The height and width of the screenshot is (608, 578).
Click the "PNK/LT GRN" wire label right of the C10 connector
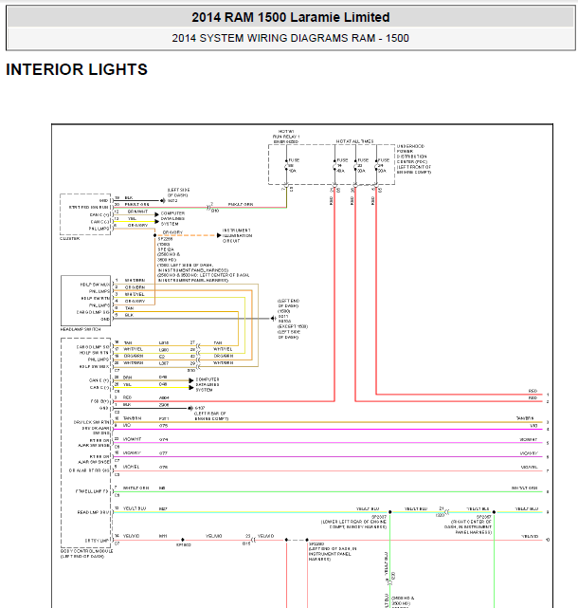(x=241, y=204)
